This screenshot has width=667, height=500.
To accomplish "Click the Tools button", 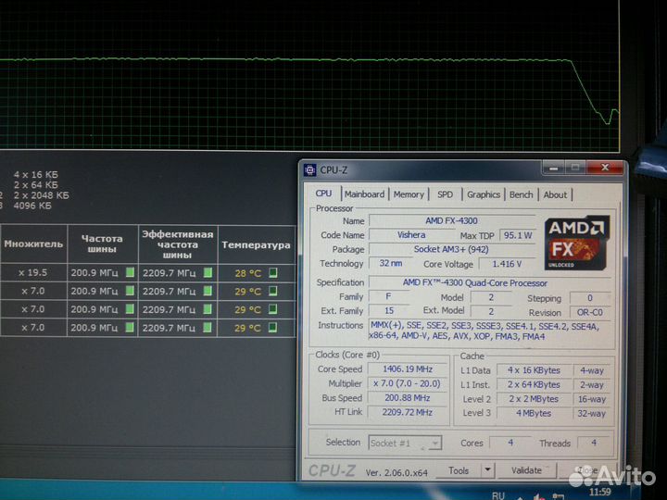I will (x=459, y=470).
